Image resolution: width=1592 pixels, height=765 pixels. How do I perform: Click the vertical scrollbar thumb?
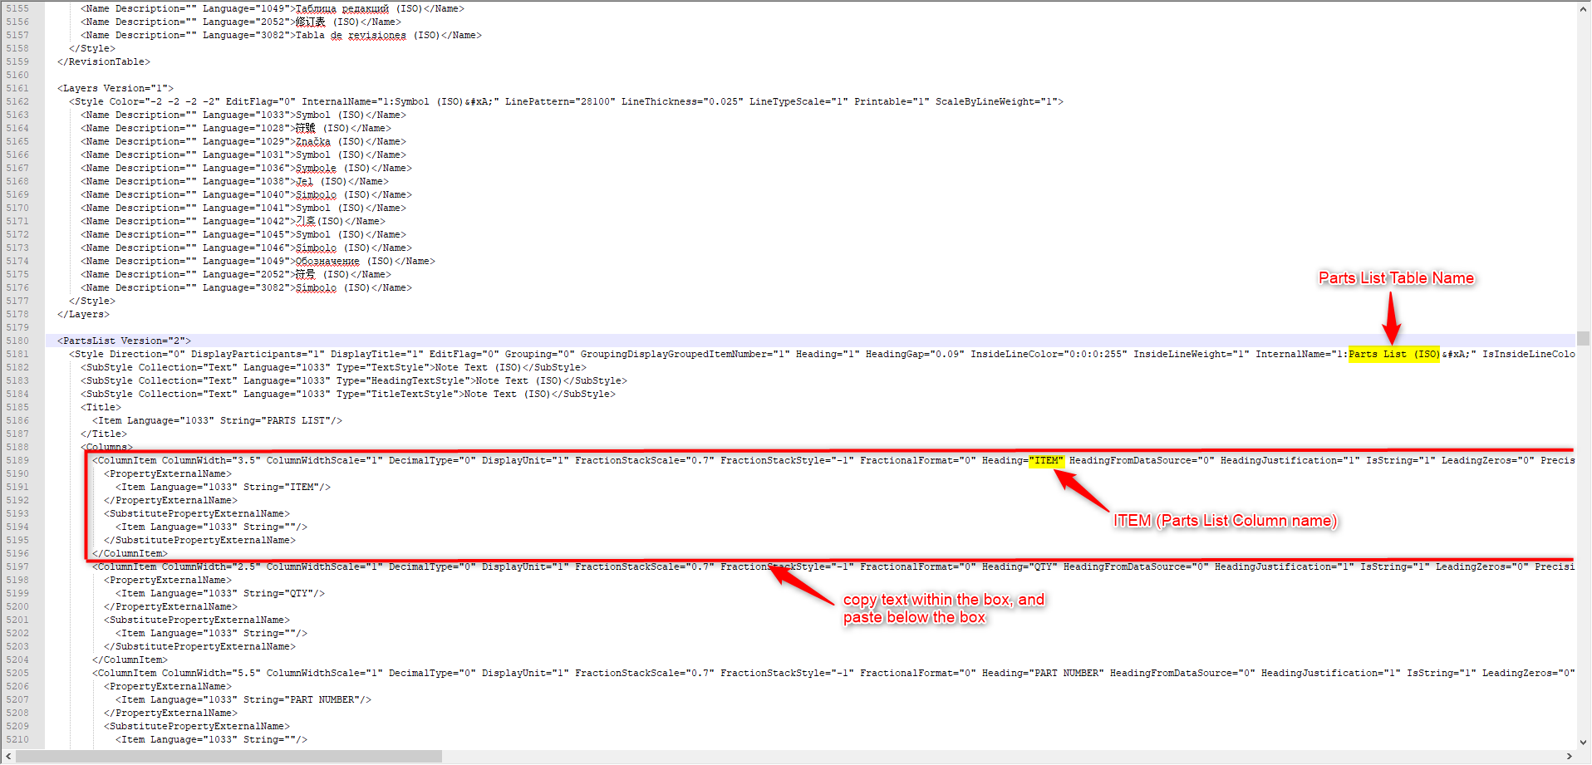click(x=1584, y=339)
